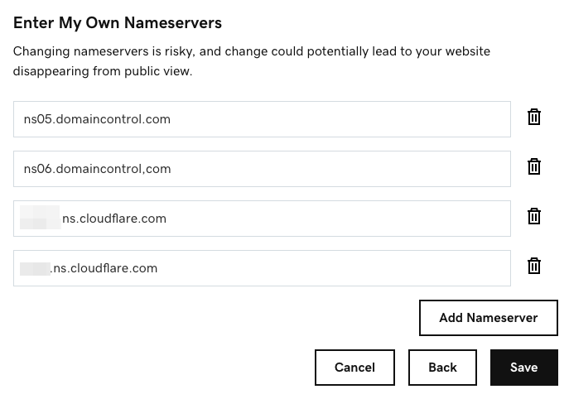Screen dimensions: 569x399
Task: Click trash icon beside ns06.domaincontrol,com
Action: pos(534,166)
